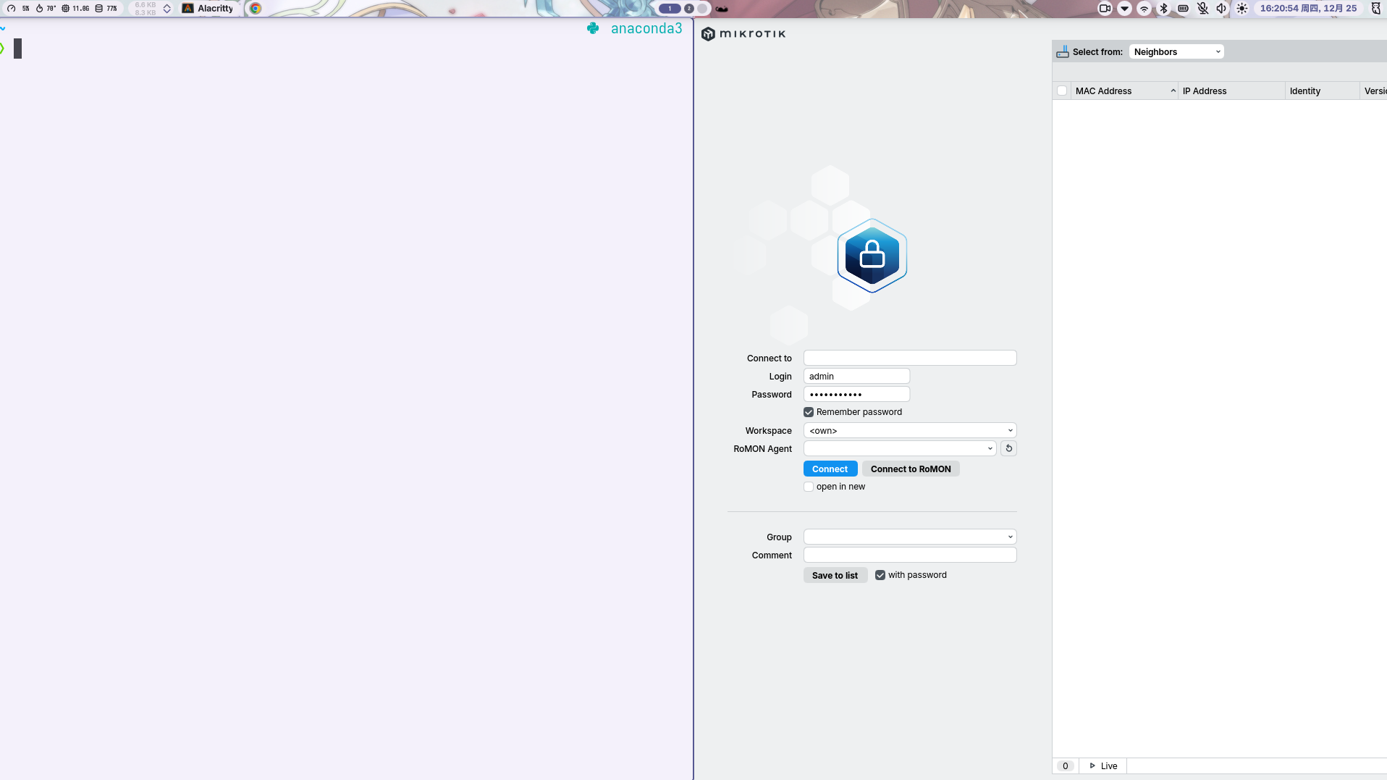Sort by MAC Address column

[x=1124, y=91]
